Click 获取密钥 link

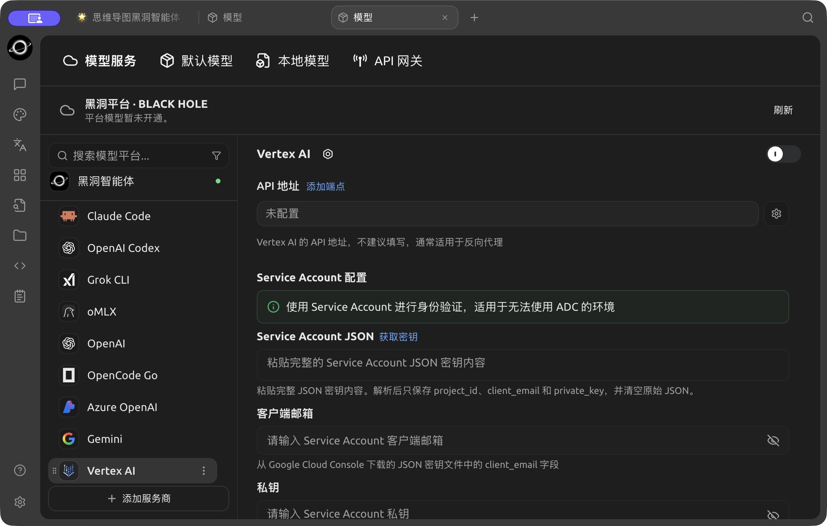point(398,337)
